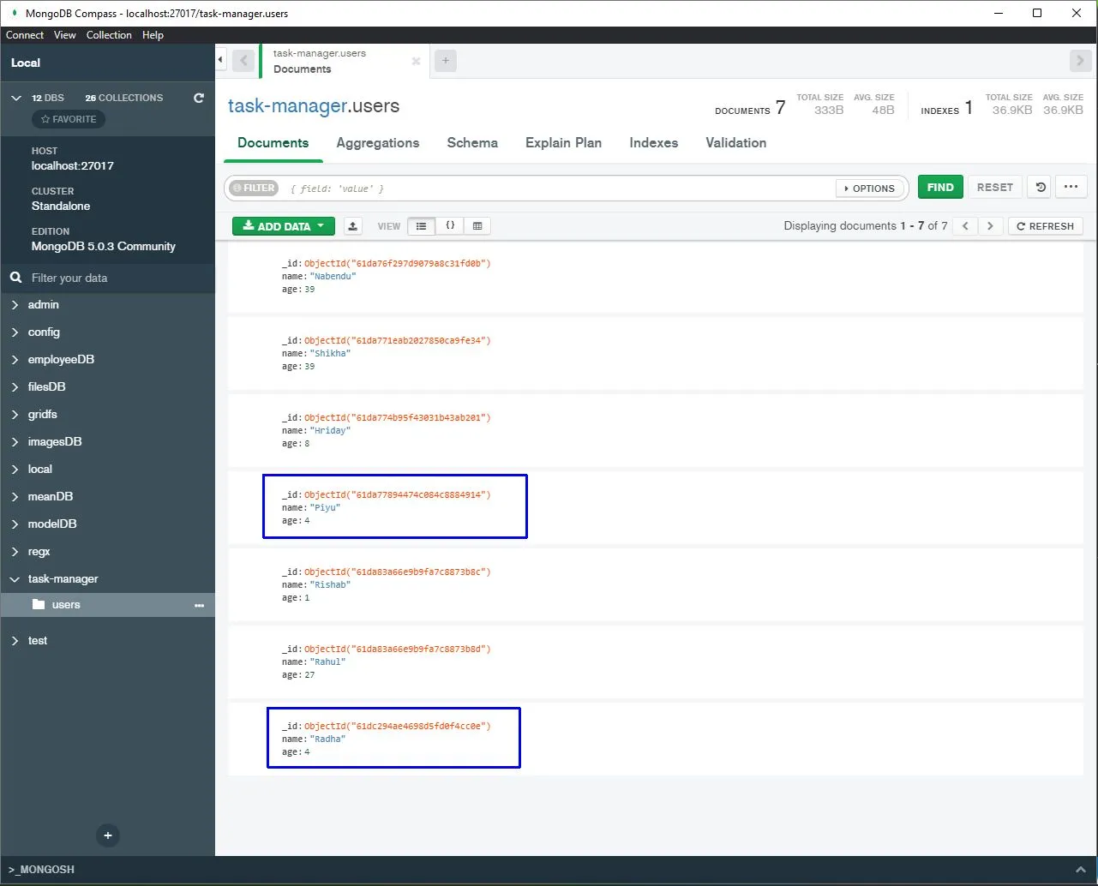Image resolution: width=1098 pixels, height=886 pixels.
Task: Switch to the Schema tab
Action: tap(472, 143)
